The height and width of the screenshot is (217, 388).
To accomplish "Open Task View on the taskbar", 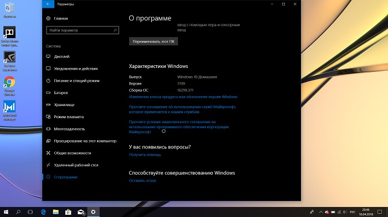I will [30, 212].
